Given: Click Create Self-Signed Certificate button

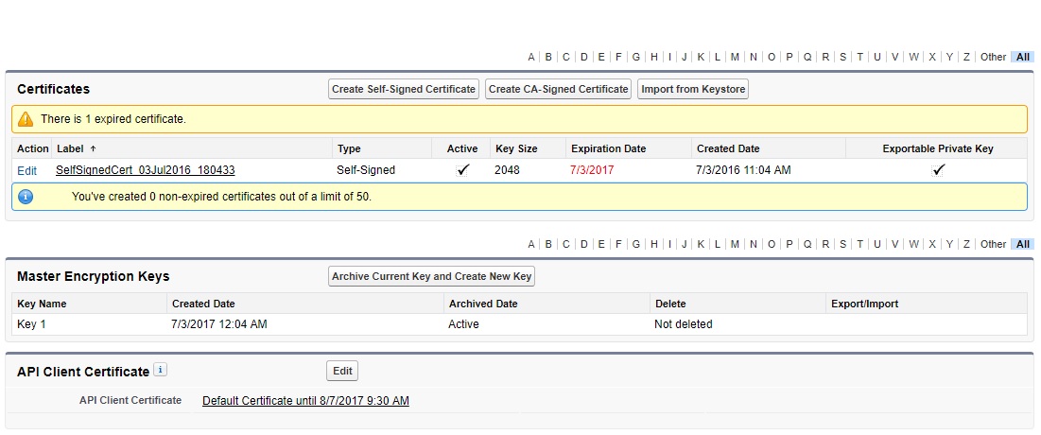Looking at the screenshot, I should (x=404, y=89).
